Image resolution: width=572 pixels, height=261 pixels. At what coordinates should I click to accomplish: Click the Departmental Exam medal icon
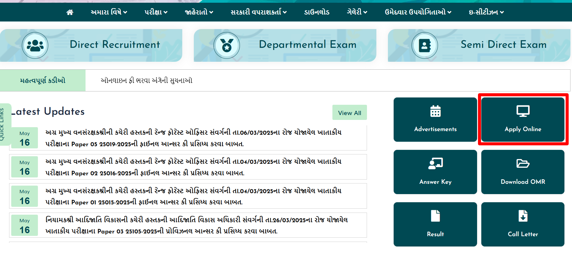pyautogui.click(x=227, y=45)
